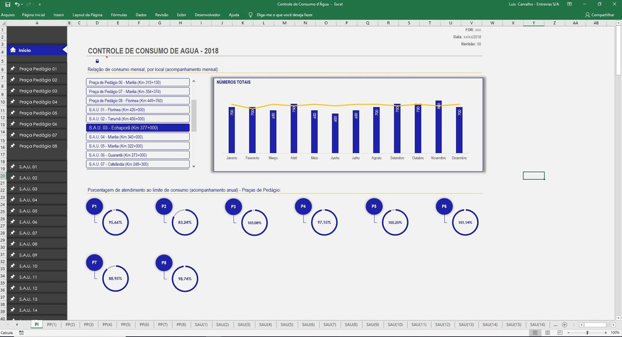Switch to the SAU(5) sheet tab
This screenshot has height=337, width=622.
[x=286, y=325]
